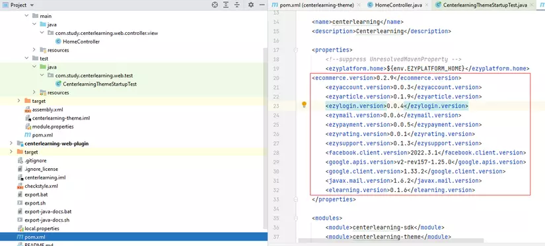Expand the root target folder above .gitignore
The image size is (545, 246).
coord(11,152)
